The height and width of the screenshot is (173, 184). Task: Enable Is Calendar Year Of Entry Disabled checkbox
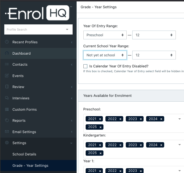tap(85, 66)
